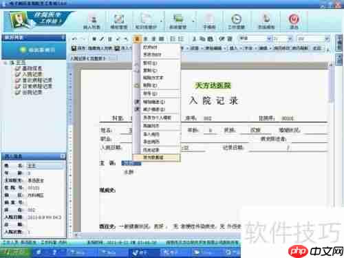
Task: Open the 知识库维护 knowledge base icon
Action: point(146,22)
